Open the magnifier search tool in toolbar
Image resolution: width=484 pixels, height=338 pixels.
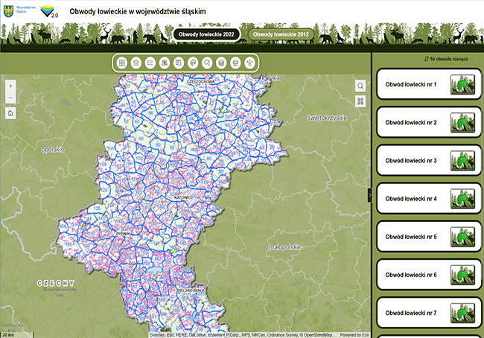[207, 63]
